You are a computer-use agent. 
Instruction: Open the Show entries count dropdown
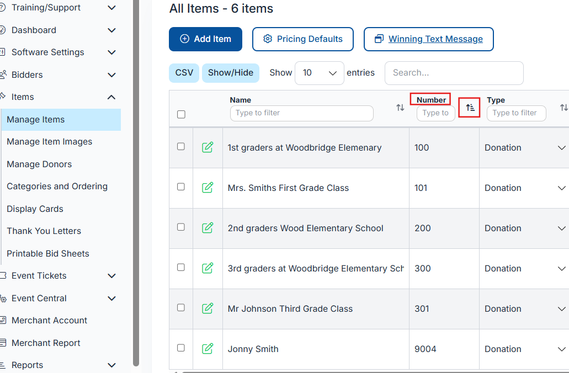[x=320, y=73]
